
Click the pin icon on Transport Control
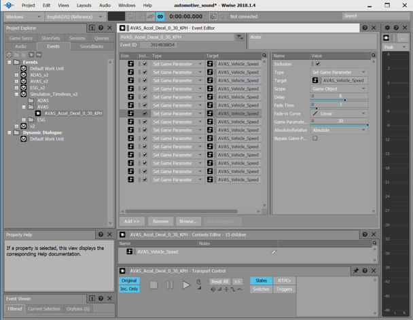pos(356,271)
